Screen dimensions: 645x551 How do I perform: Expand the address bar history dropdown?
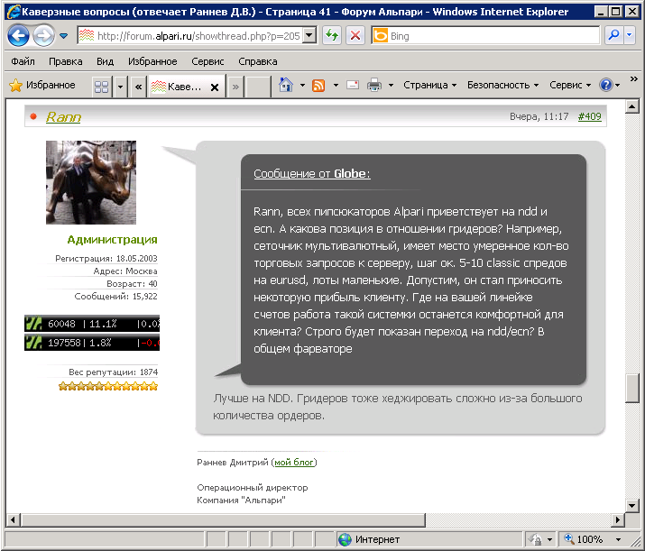click(x=309, y=36)
